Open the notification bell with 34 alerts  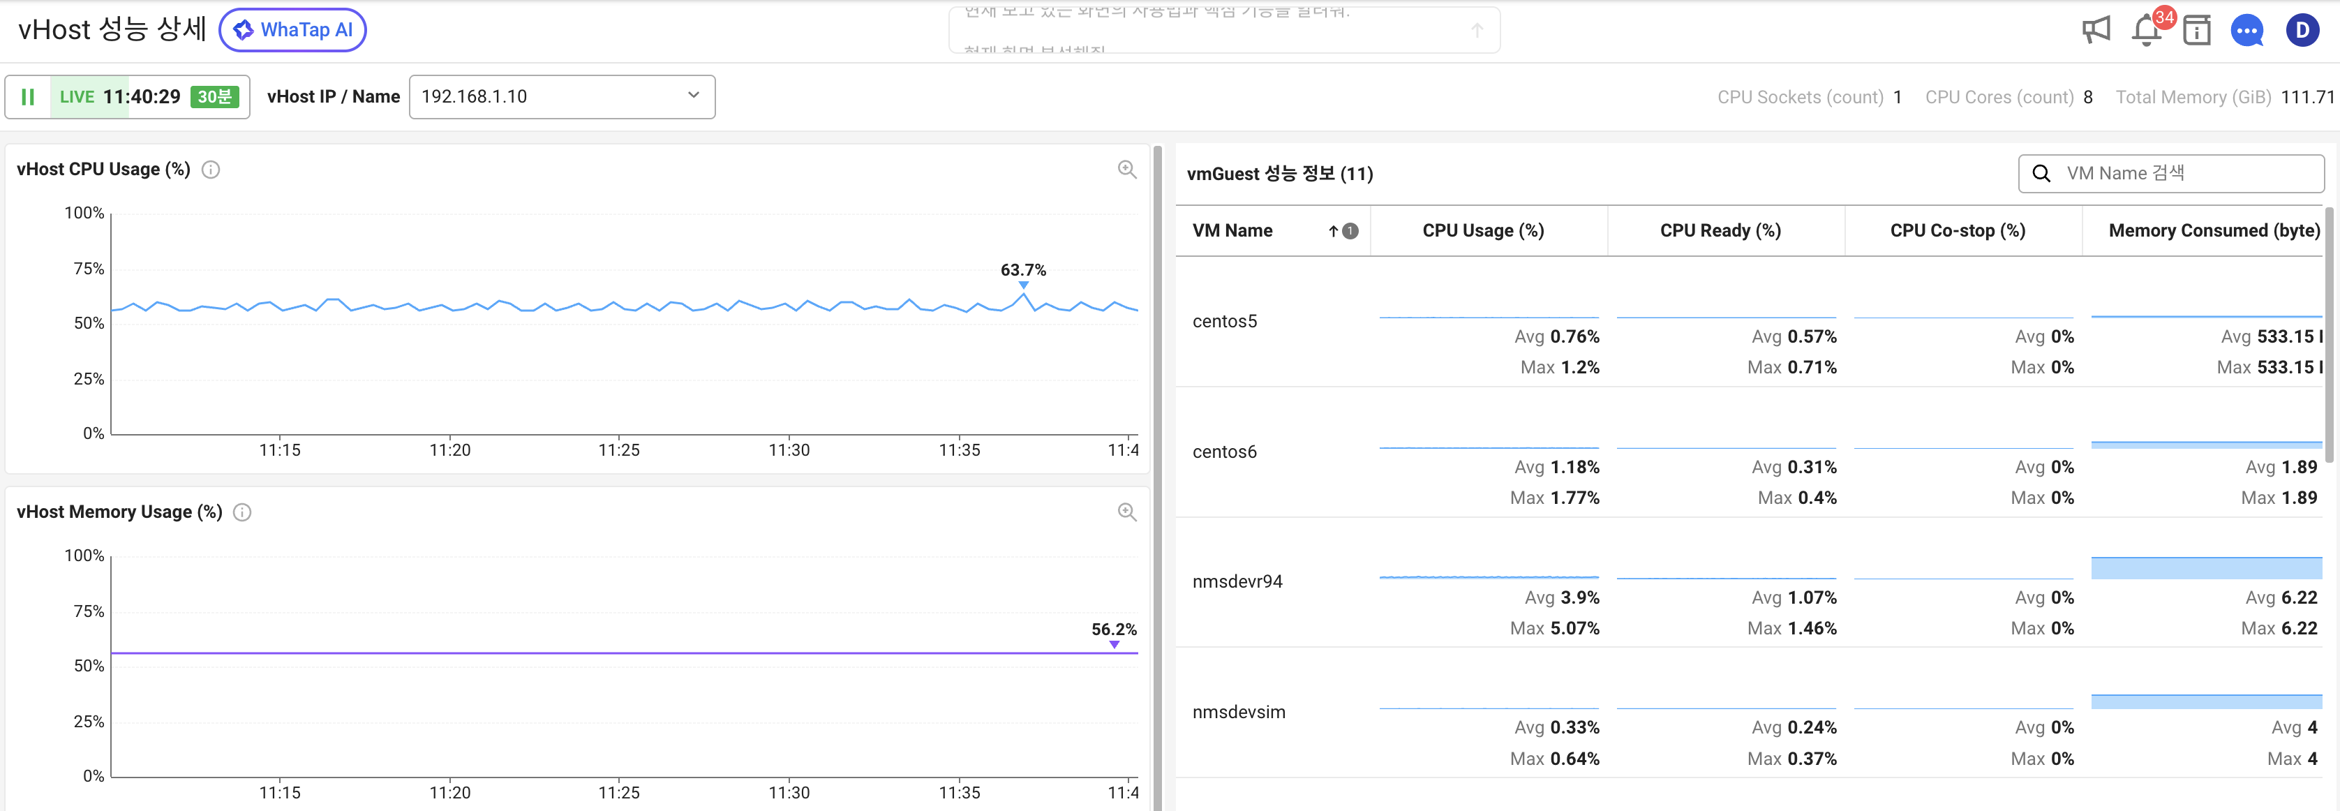coord(2148,29)
